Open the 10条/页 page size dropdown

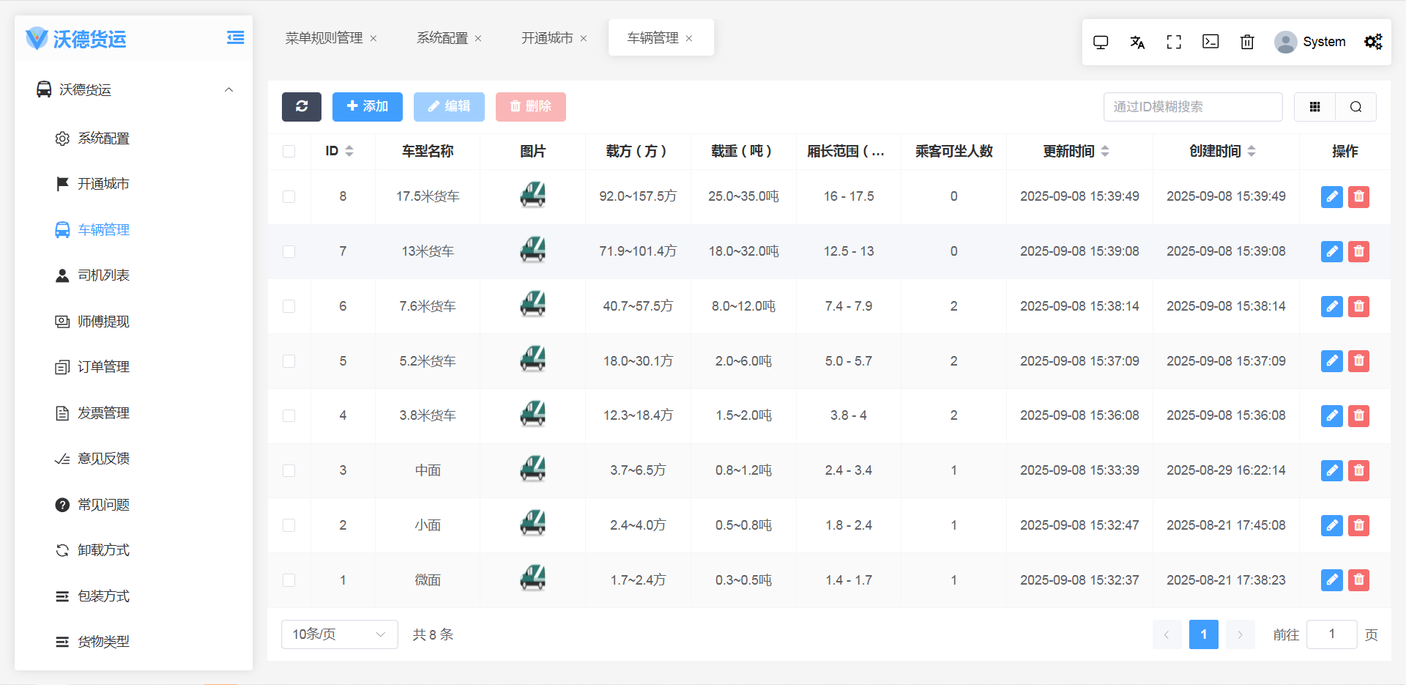[x=339, y=634]
